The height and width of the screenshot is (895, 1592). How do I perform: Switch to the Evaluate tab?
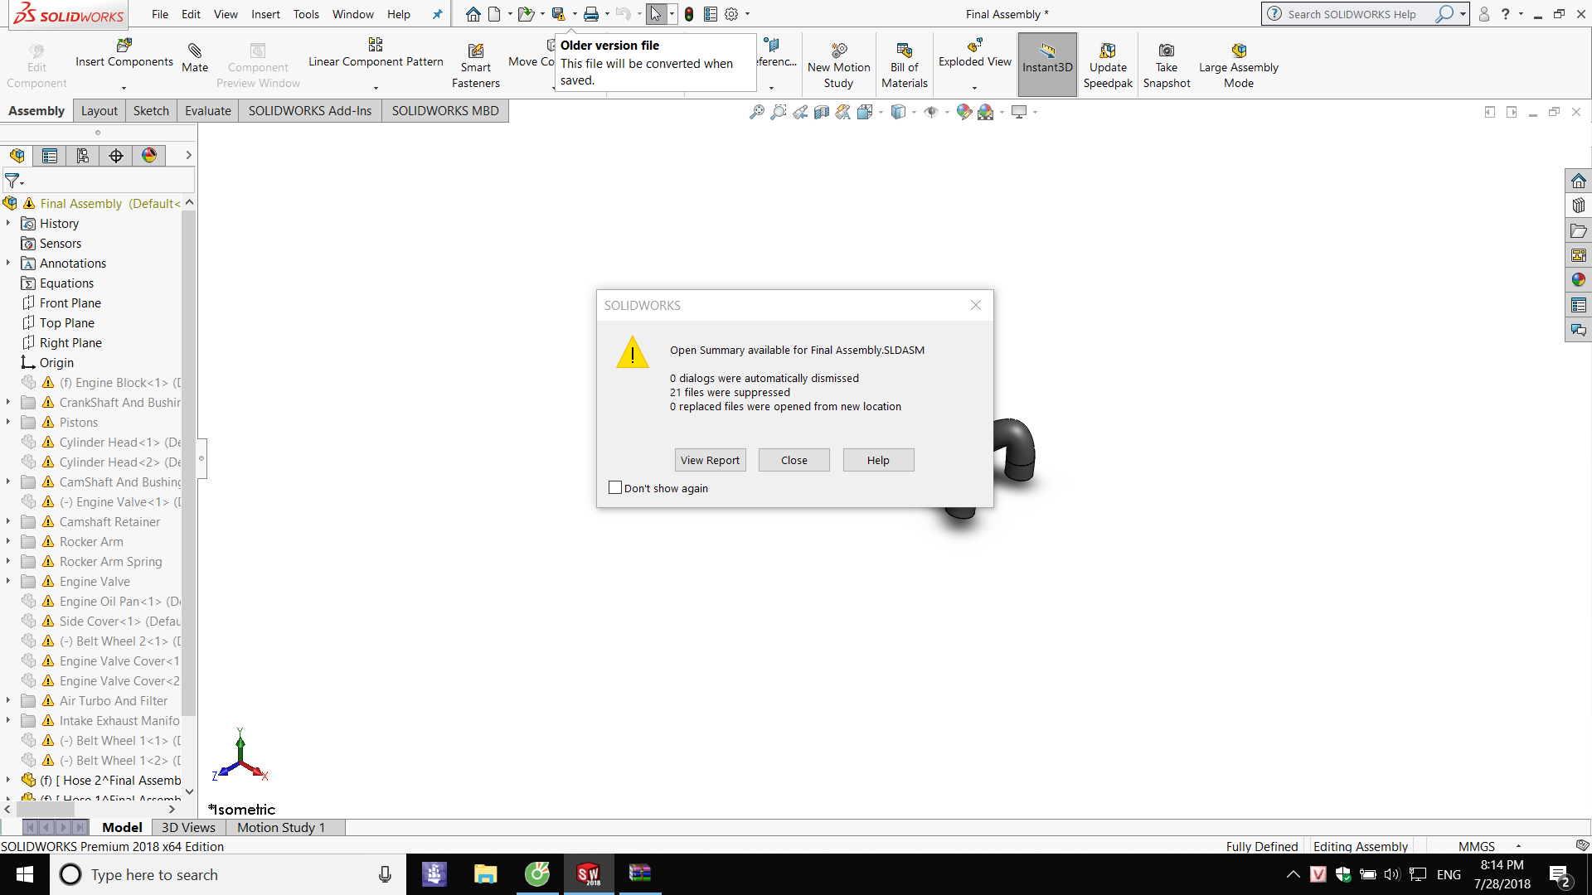point(207,111)
